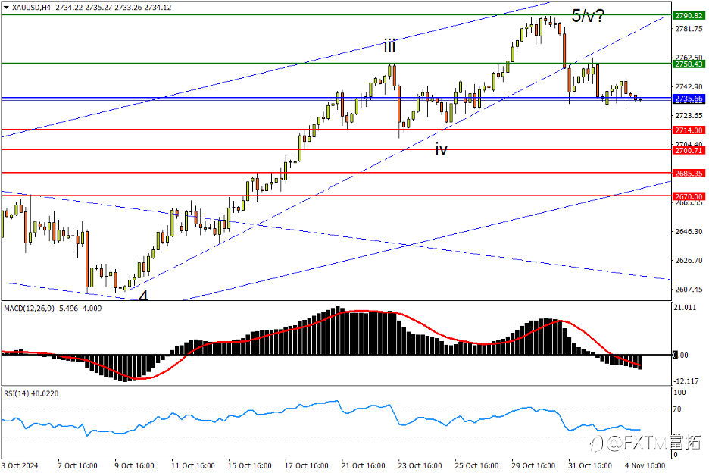Click the 2607.45 price scale value
The width and height of the screenshot is (709, 473).
tap(689, 290)
